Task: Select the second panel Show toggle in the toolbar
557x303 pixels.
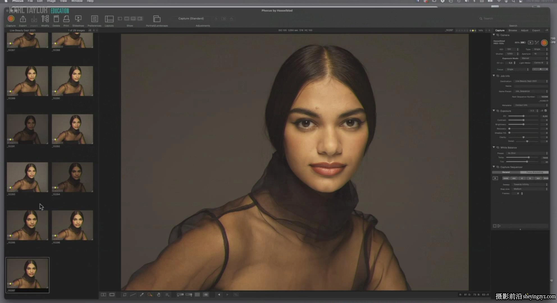Action: [127, 19]
